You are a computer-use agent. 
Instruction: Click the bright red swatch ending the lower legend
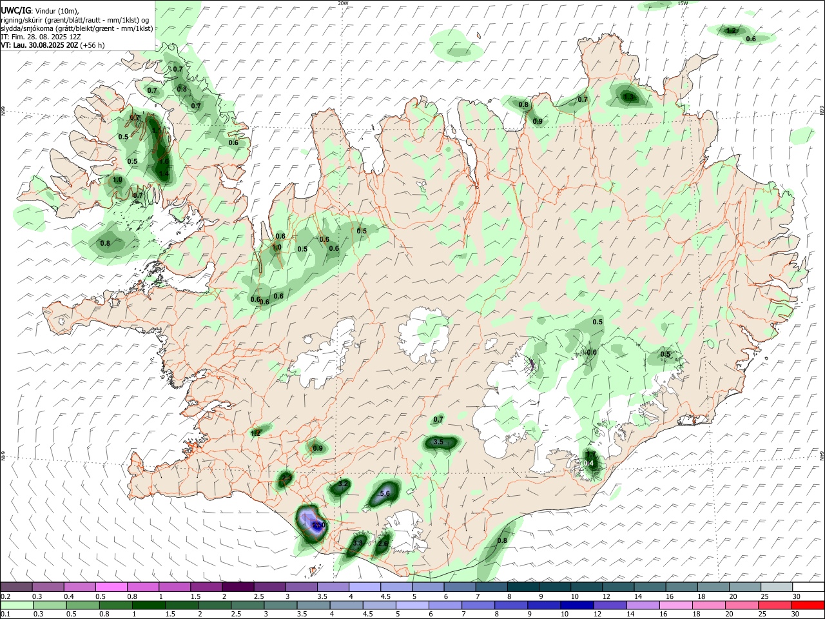pos(808,605)
